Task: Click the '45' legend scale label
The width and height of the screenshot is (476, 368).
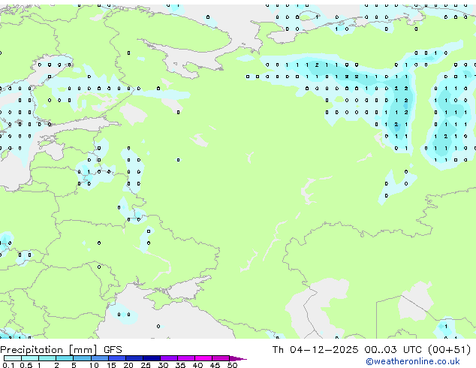Action: [x=215, y=365]
